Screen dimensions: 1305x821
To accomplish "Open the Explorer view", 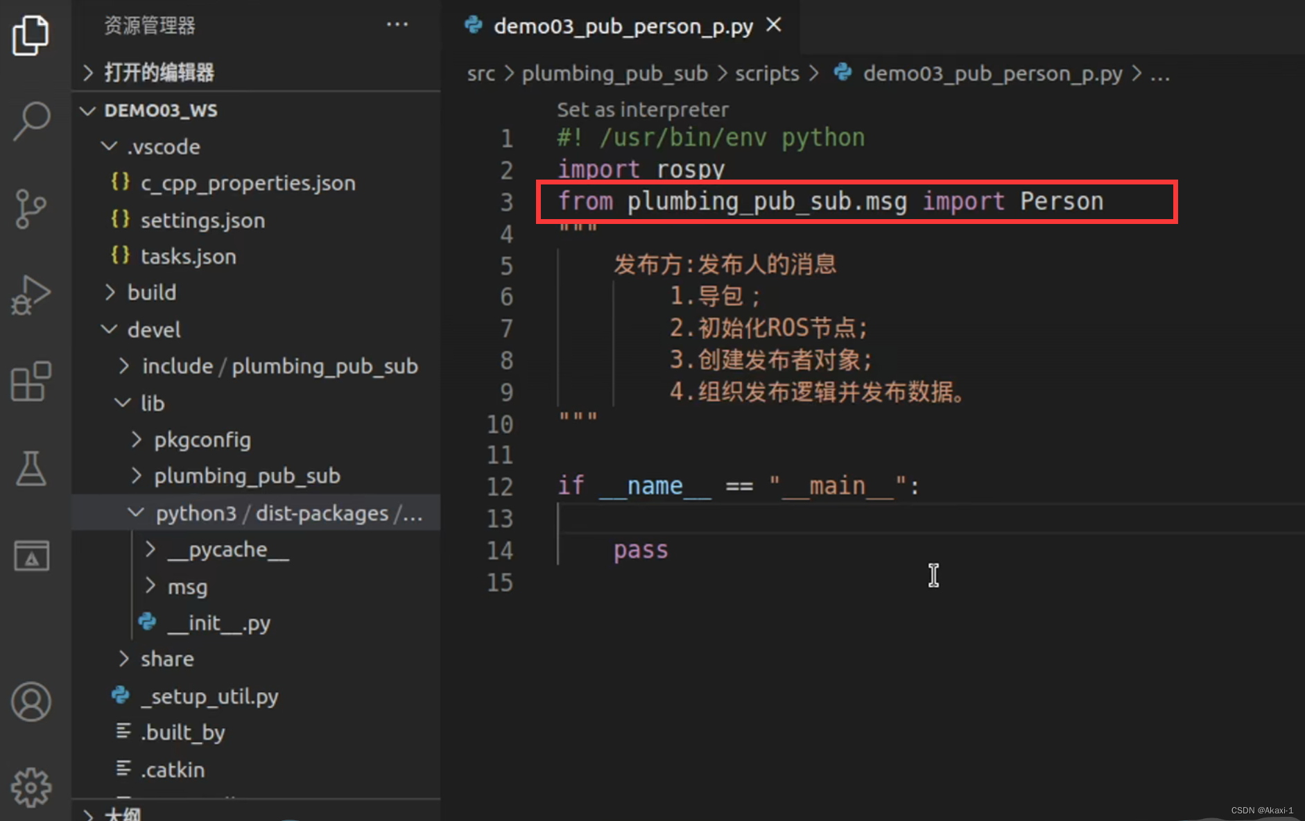I will coord(31,33).
